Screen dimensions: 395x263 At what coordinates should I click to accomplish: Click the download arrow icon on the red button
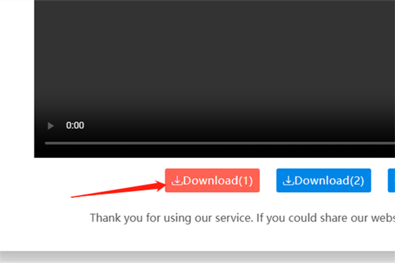177,181
